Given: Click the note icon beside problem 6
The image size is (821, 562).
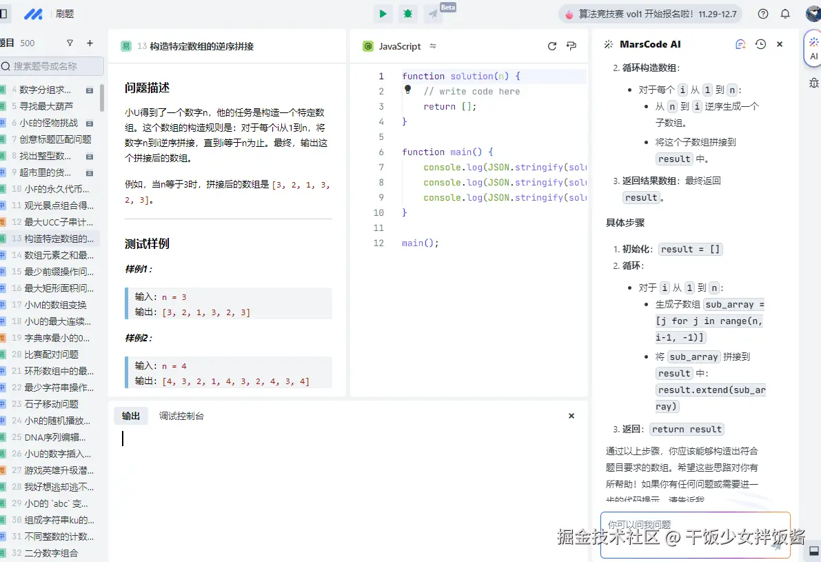Looking at the screenshot, I should (x=90, y=123).
